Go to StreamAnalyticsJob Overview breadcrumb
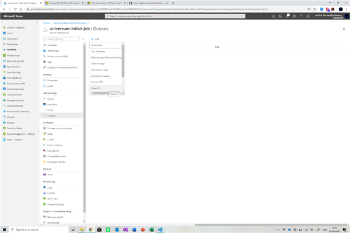The height and width of the screenshot is (233, 350). click(70, 23)
